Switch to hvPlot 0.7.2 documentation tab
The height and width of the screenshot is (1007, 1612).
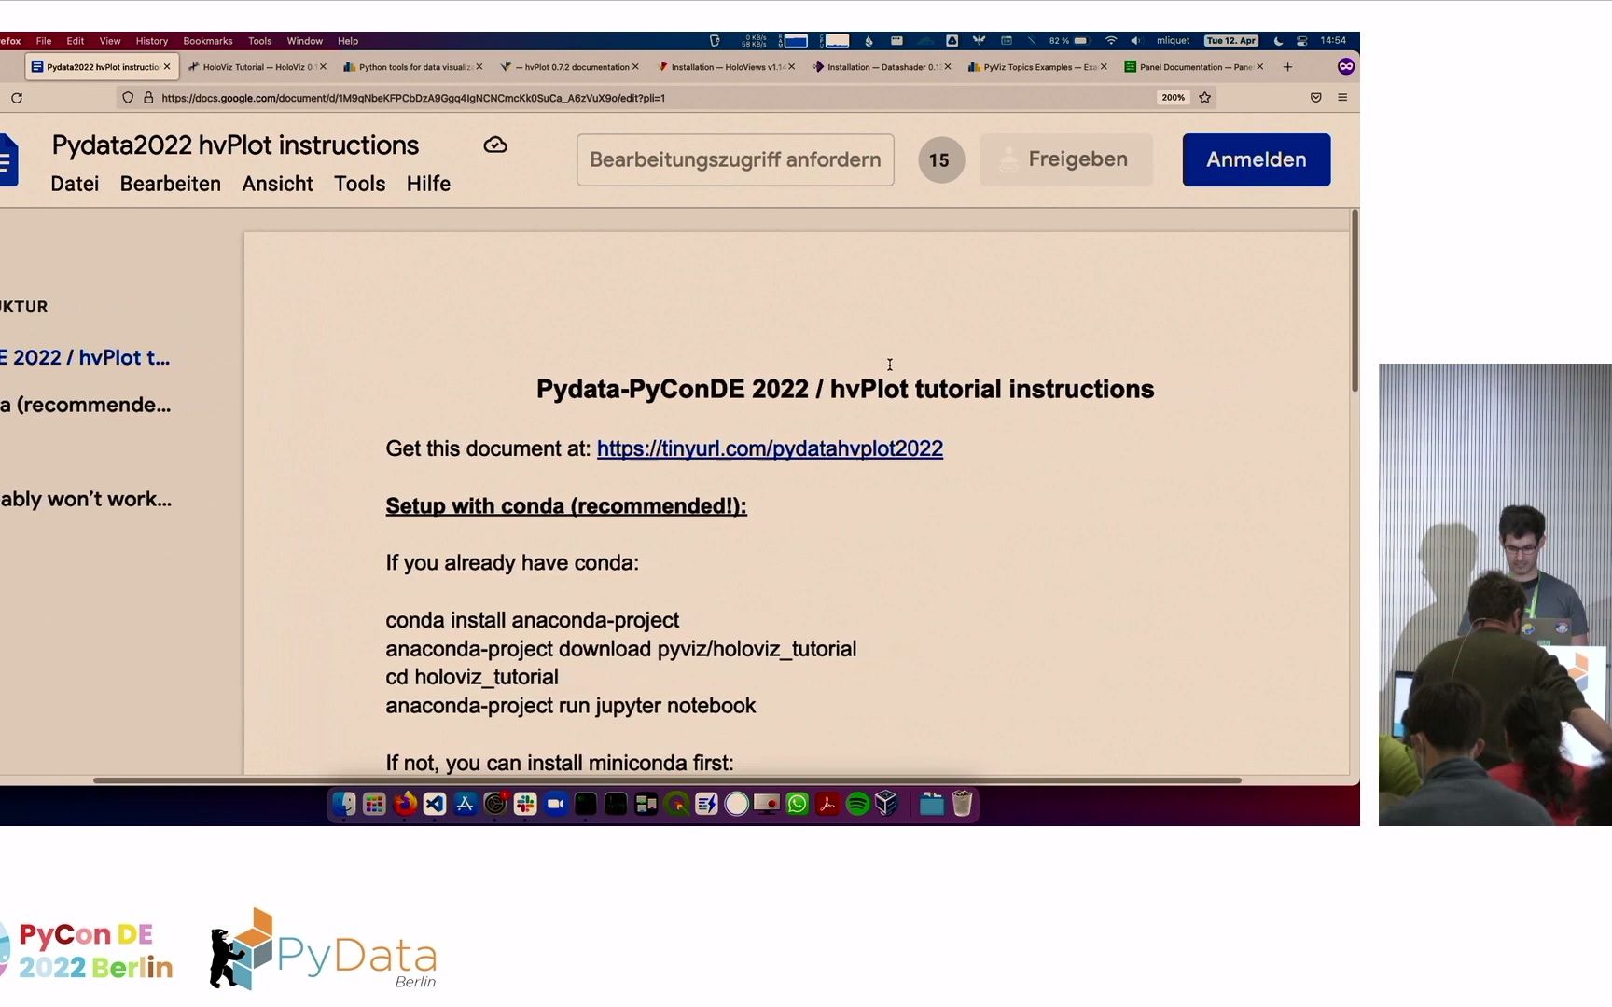[x=569, y=67]
